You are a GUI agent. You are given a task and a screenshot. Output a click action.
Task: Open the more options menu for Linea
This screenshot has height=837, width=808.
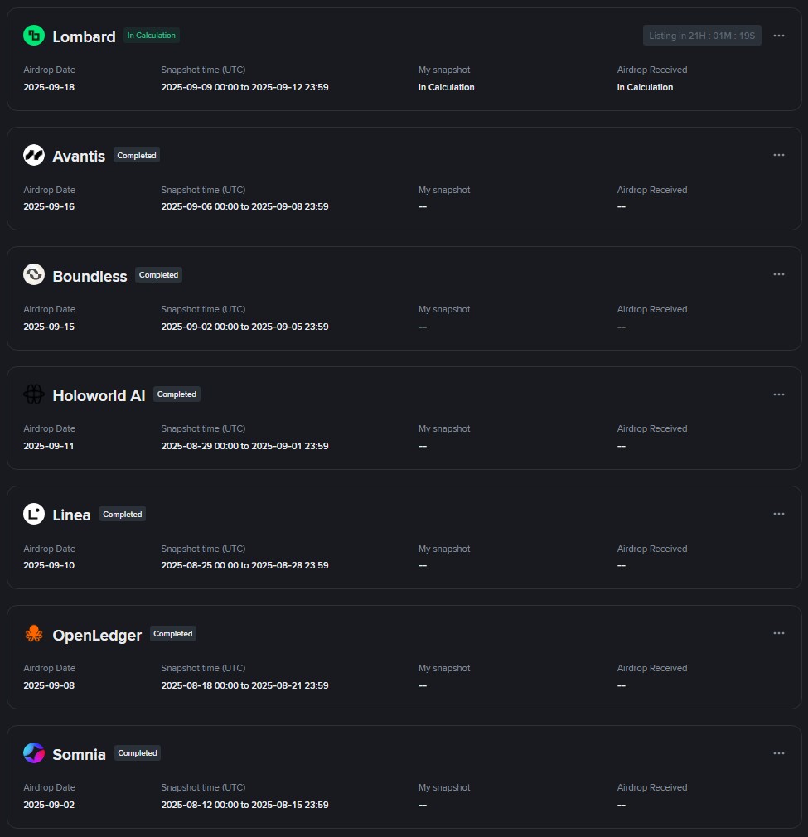pos(779,514)
